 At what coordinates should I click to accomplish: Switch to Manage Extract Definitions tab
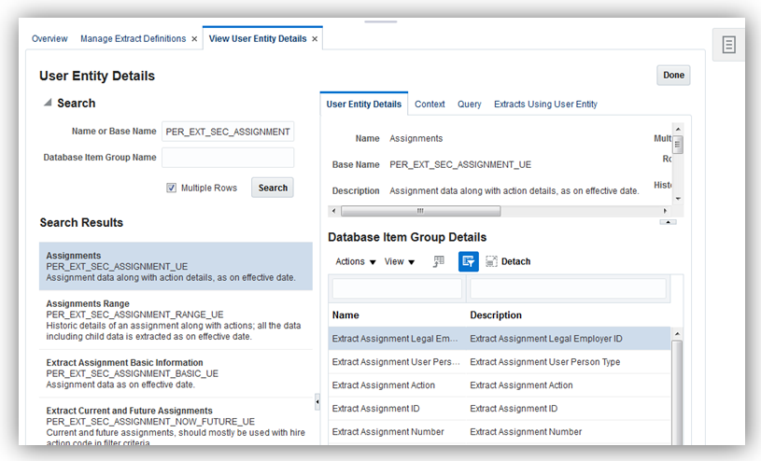tap(133, 39)
